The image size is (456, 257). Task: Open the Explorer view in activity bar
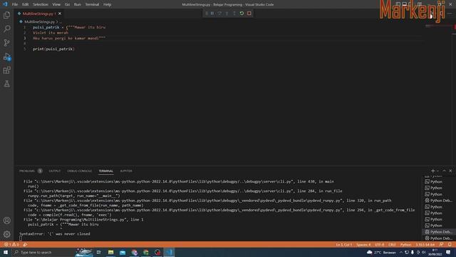click(6, 15)
